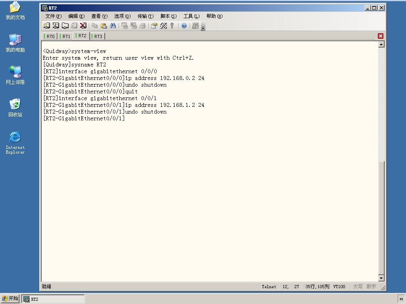Expand the toolbar options arrow

203,27
